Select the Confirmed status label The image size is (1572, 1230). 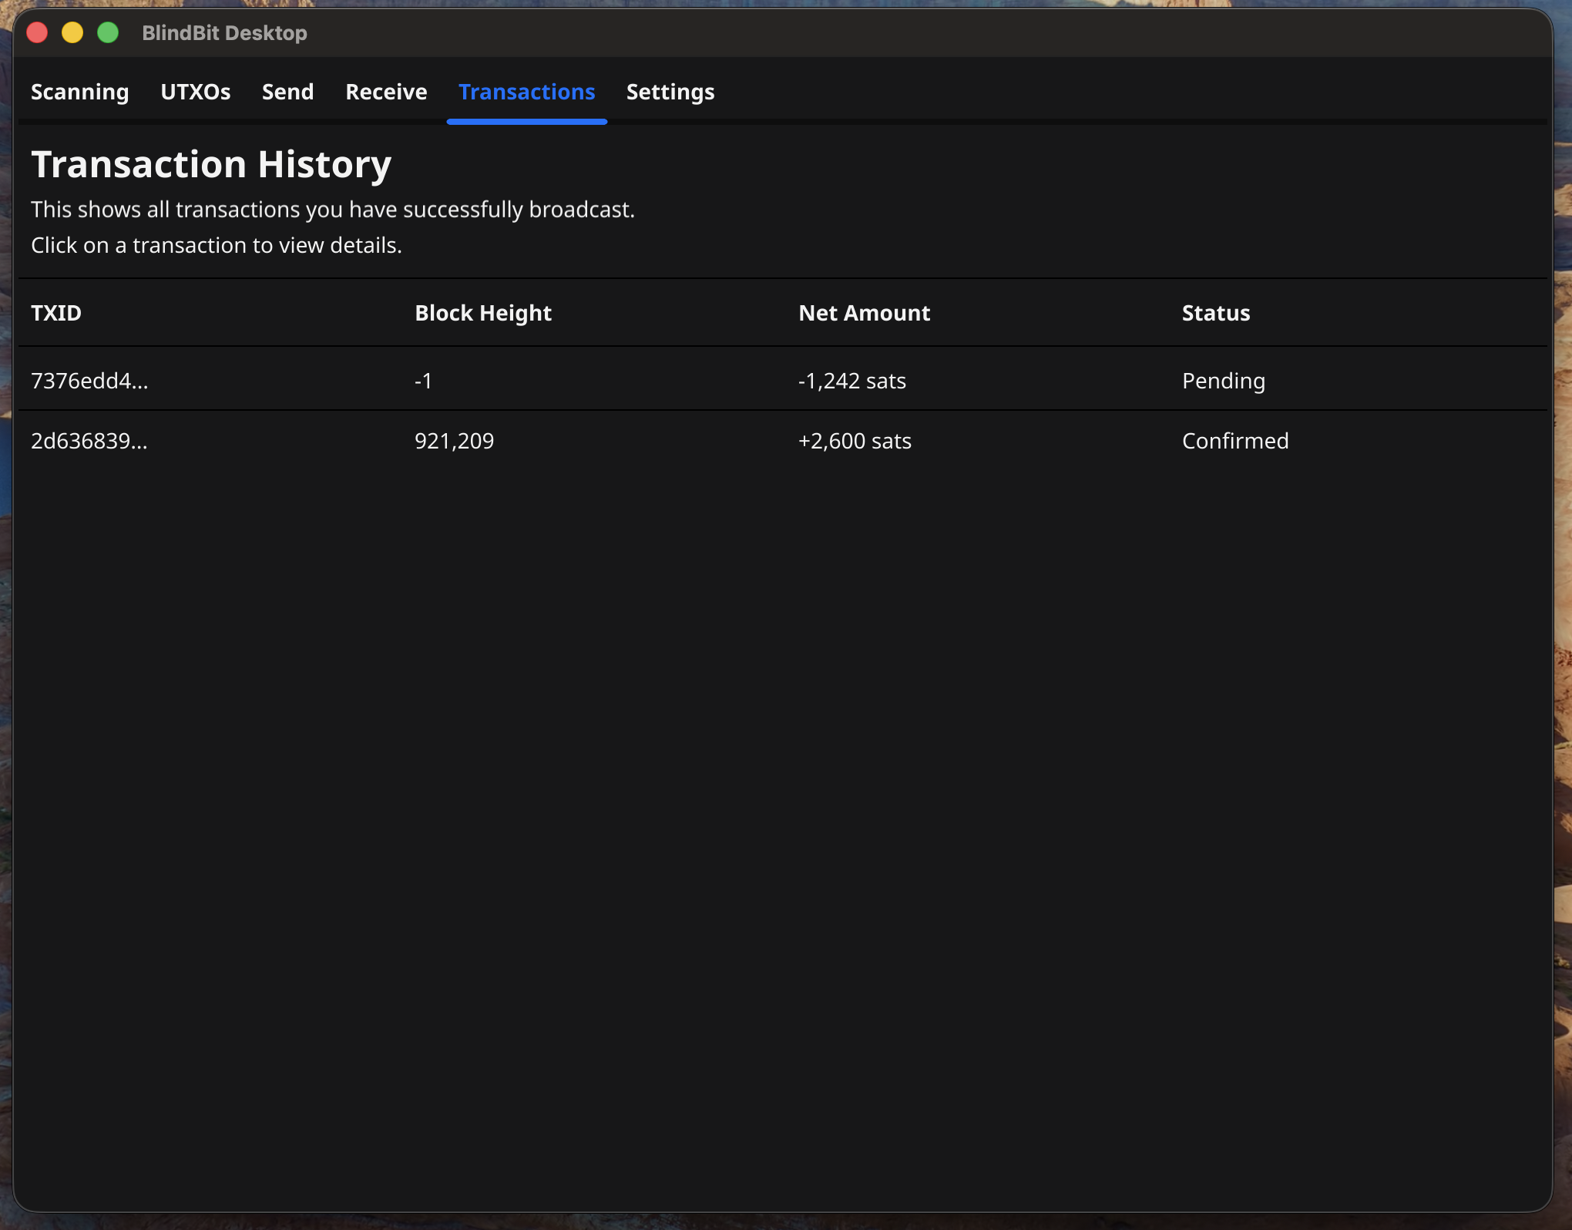tap(1234, 441)
